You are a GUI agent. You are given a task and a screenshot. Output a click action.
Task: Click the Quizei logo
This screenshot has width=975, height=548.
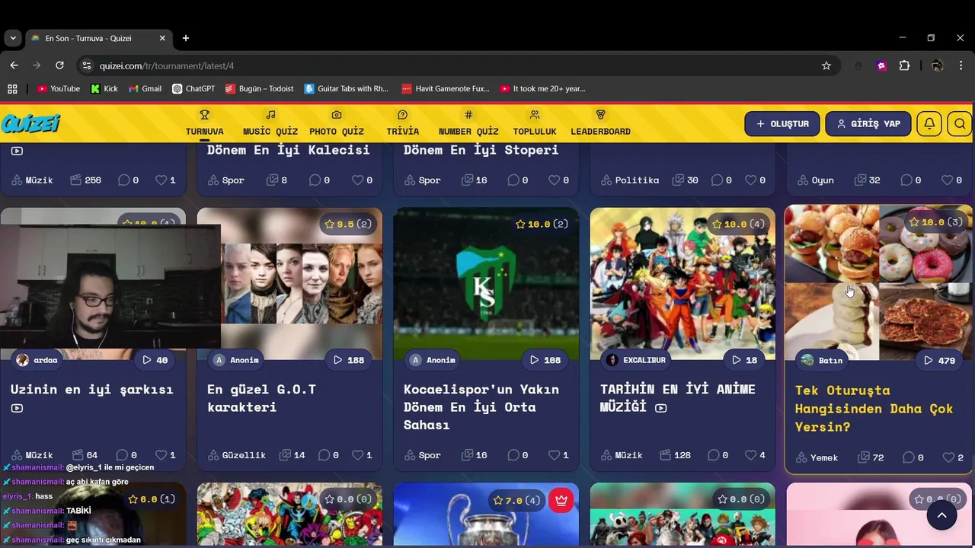pos(30,123)
